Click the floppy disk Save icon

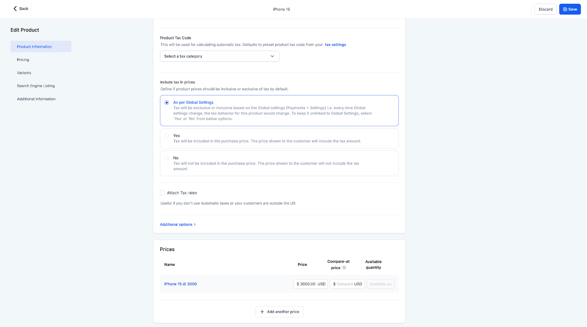(565, 10)
